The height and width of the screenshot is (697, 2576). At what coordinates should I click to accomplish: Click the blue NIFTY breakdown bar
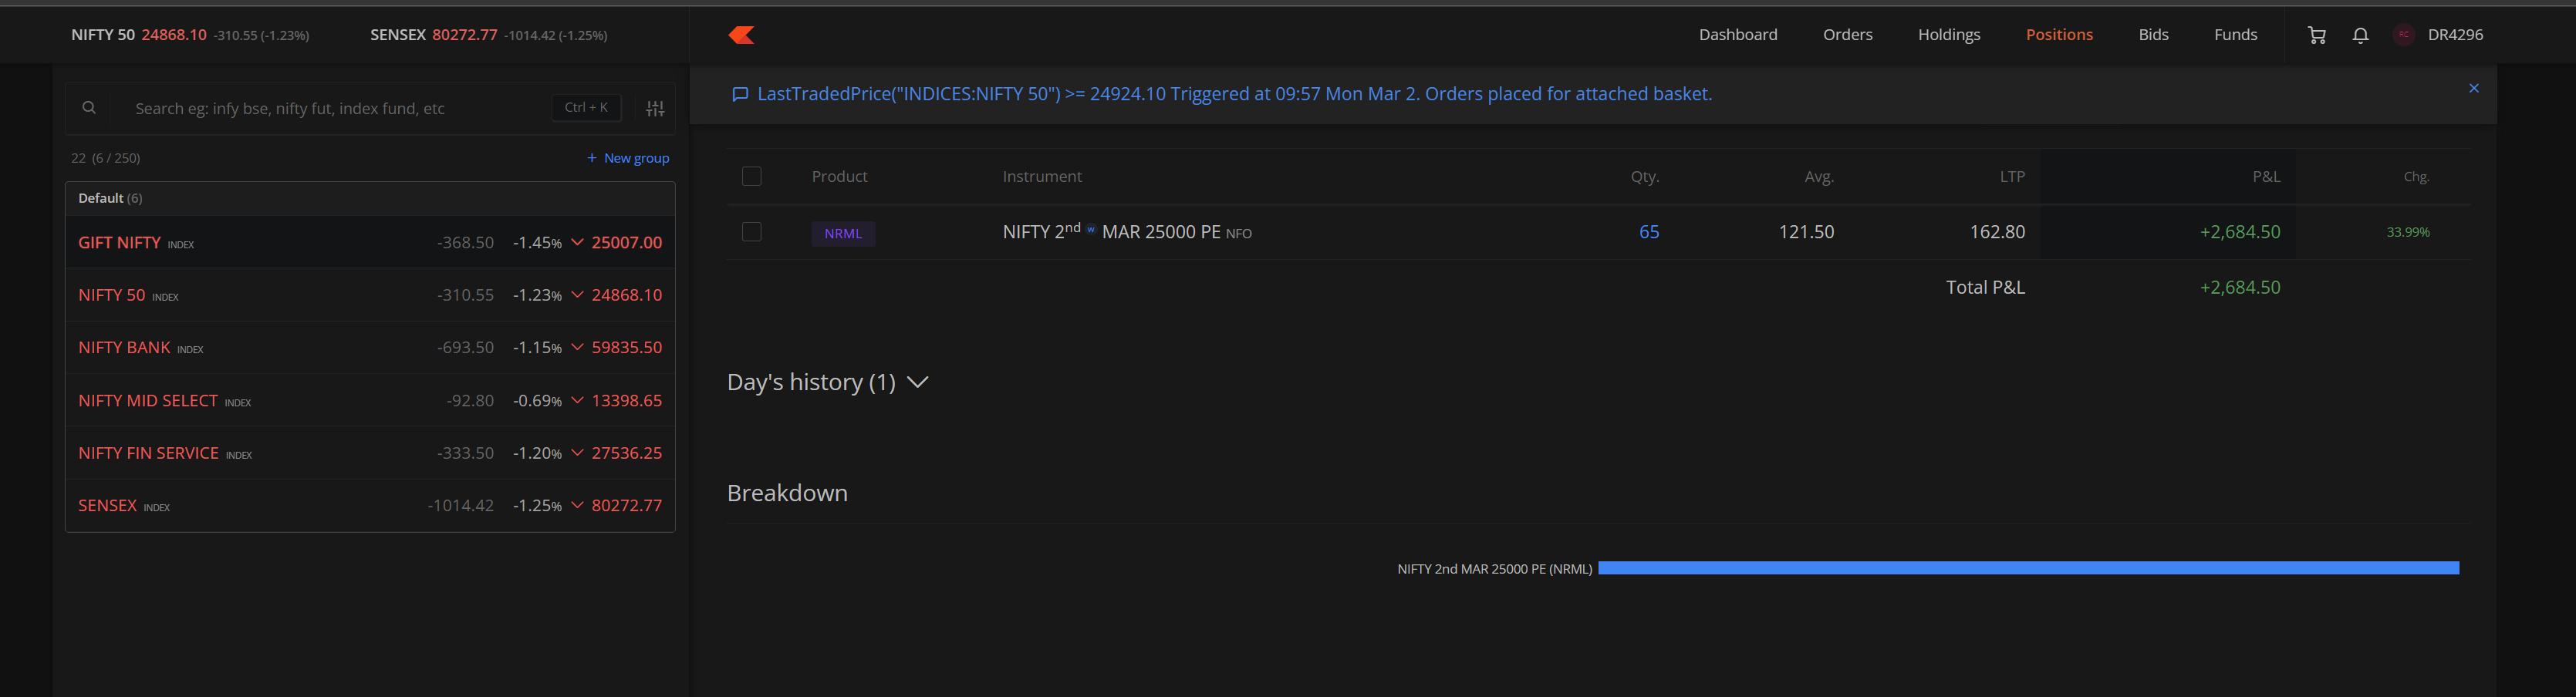[2028, 568]
